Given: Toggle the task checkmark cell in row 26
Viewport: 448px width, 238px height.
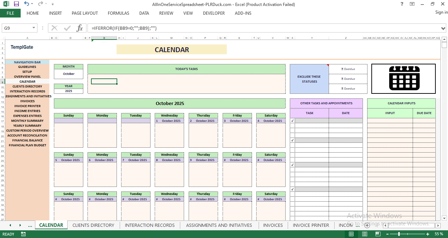Looking at the screenshot, I should pos(292,165).
